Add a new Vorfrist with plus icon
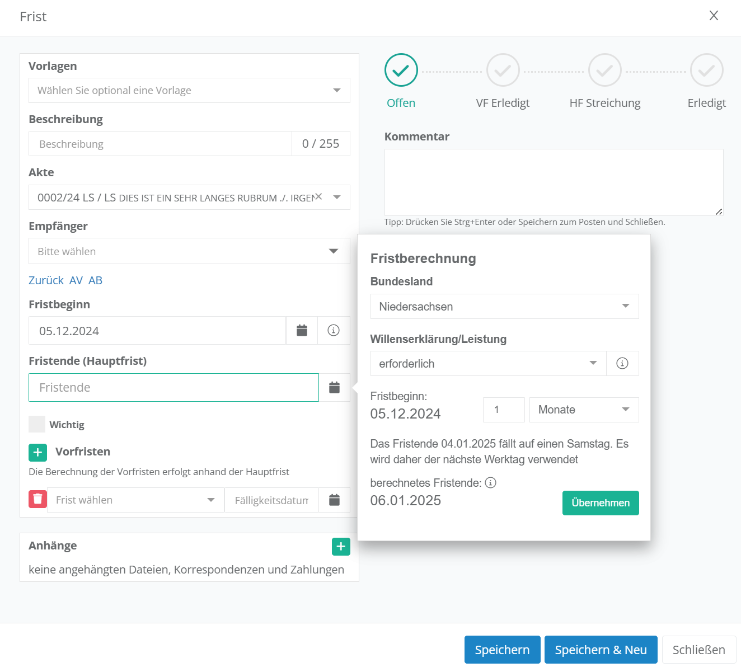 tap(37, 452)
